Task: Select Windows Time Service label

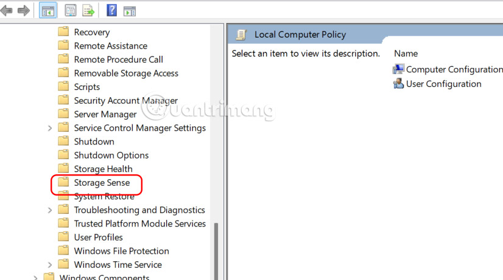Action: click(x=118, y=265)
